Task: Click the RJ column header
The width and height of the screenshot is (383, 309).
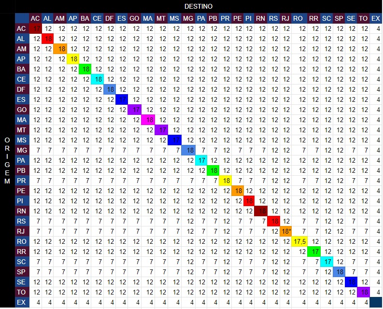Action: click(285, 18)
